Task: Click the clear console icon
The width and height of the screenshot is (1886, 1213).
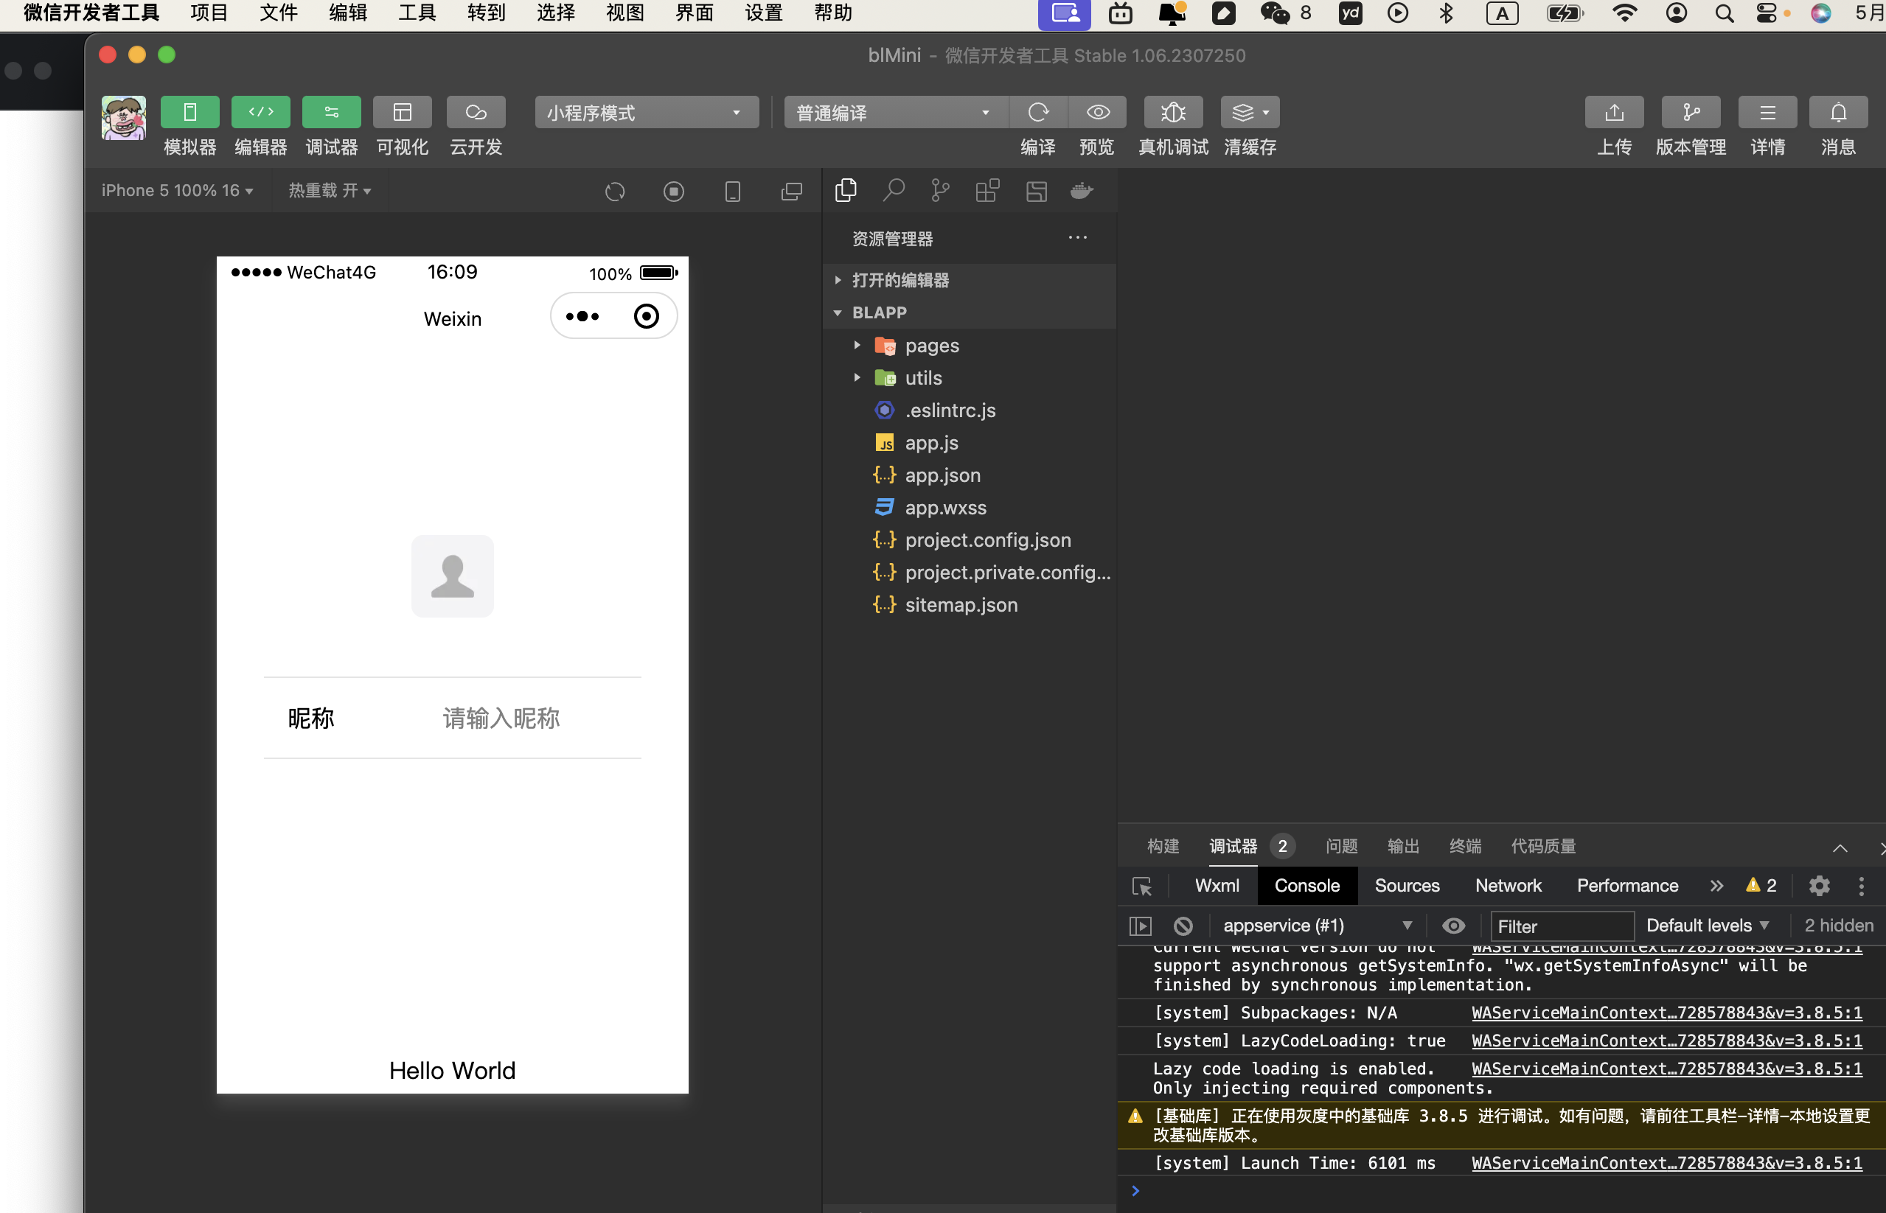Action: (1183, 926)
